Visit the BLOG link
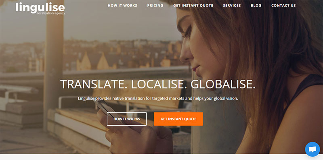 [x=256, y=6]
